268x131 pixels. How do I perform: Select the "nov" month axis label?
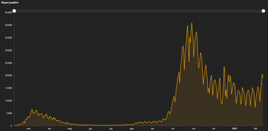[x=193, y=129]
